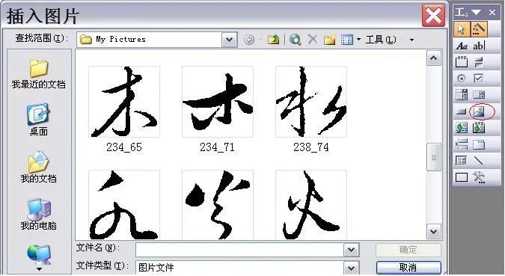Pick the List Box tool in toolbox

(x=479, y=95)
